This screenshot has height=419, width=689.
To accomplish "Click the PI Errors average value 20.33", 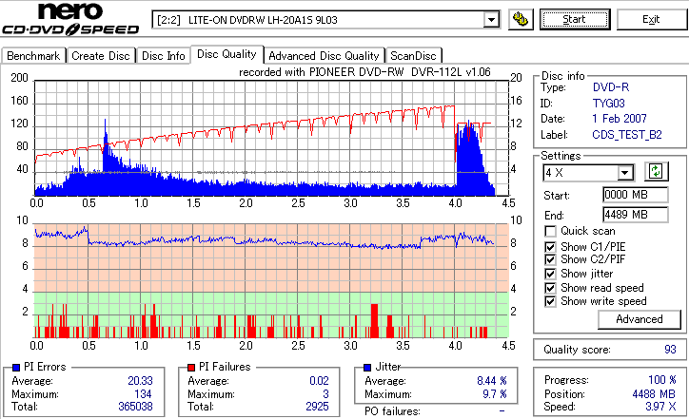I will [140, 381].
